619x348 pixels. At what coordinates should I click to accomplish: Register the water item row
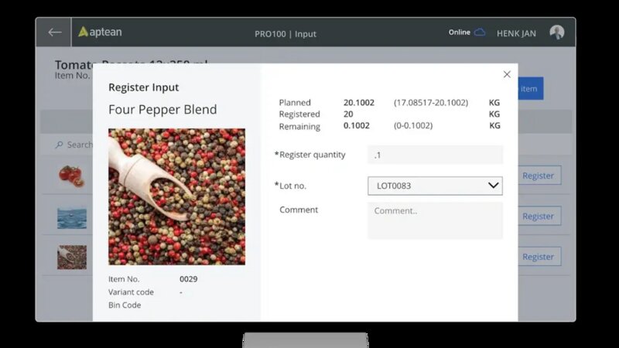pos(539,217)
